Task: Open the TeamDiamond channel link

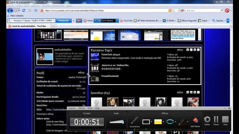Action: coord(110,76)
